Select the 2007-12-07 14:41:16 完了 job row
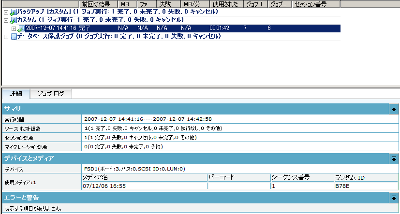 click(183, 29)
